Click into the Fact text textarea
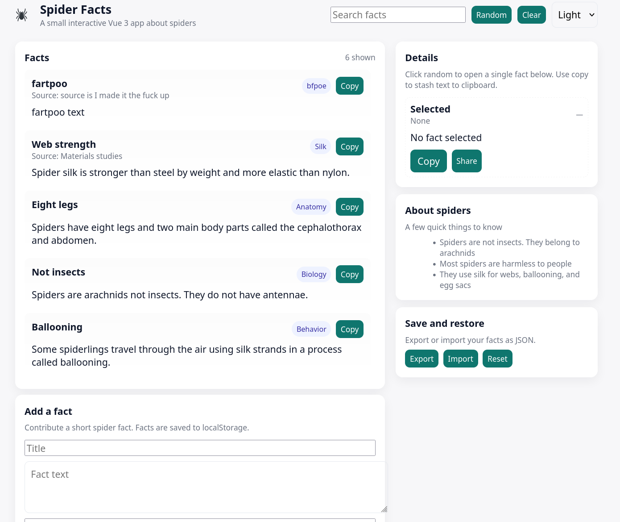This screenshot has height=522, width=620. coord(206,487)
